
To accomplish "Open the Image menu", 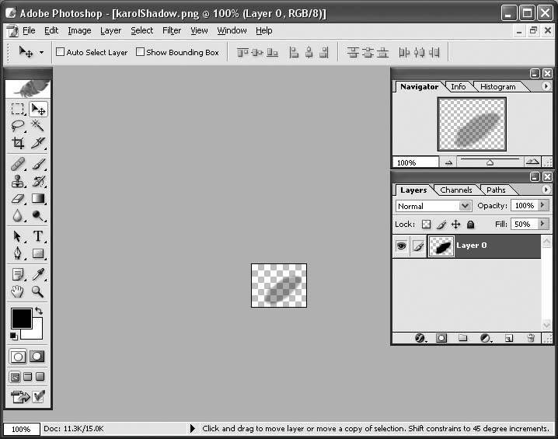I will pos(79,30).
